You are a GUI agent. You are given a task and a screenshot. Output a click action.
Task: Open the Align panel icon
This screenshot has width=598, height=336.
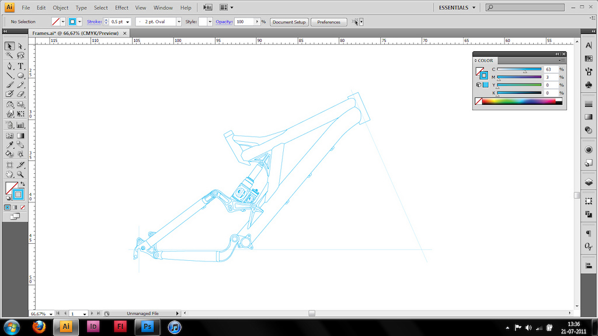[x=589, y=265]
